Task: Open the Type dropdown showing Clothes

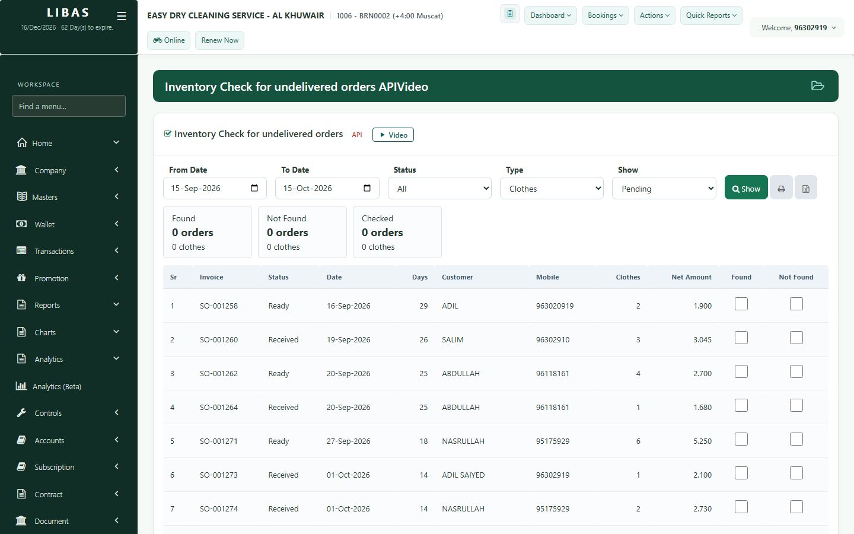Action: point(552,188)
